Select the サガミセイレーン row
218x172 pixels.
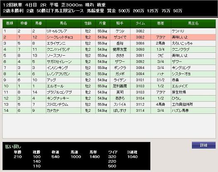(109, 61)
